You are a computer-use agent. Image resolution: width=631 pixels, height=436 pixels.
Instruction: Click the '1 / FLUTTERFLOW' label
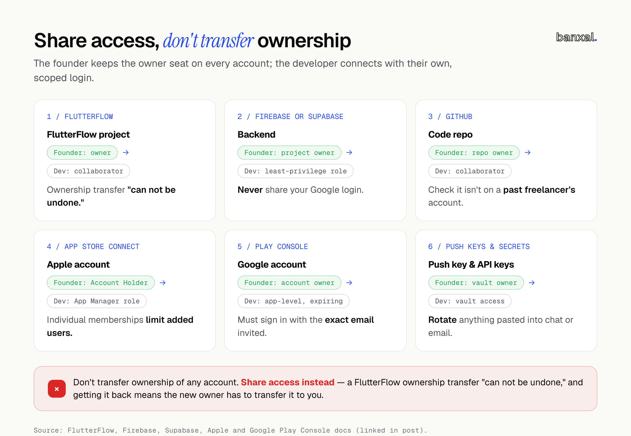pos(80,117)
